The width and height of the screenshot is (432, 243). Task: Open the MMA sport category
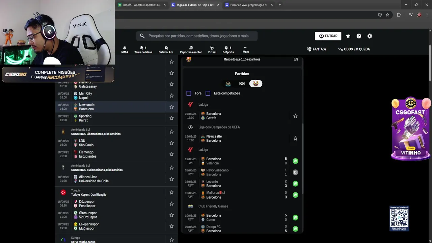click(125, 50)
